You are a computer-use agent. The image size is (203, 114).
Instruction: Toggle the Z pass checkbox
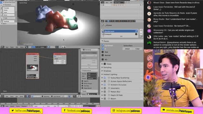point(103,49)
